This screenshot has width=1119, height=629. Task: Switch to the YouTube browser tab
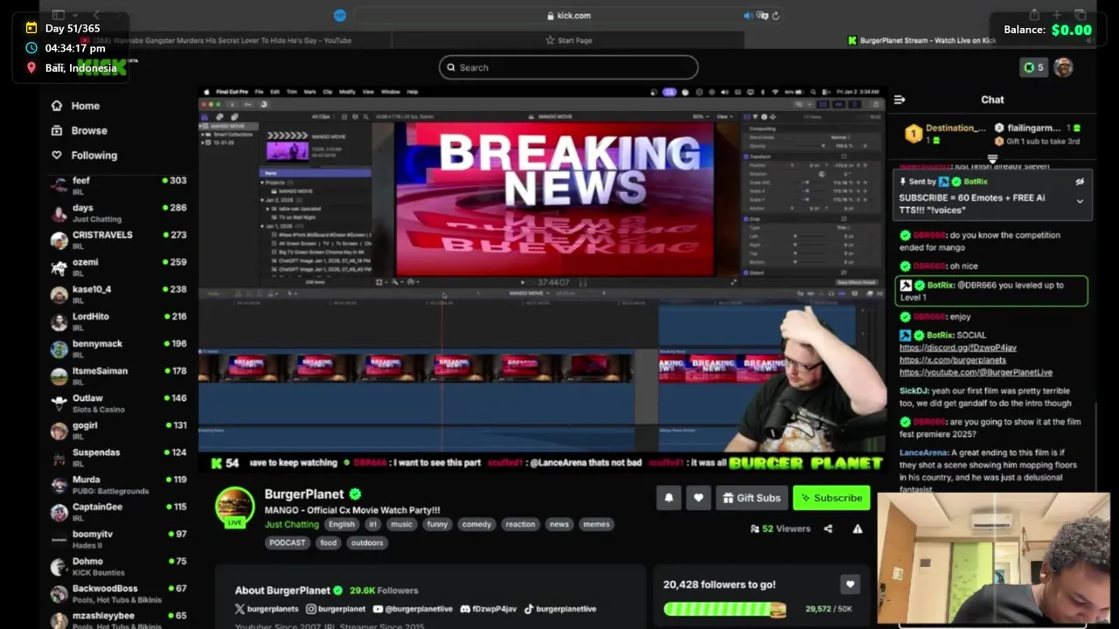pyautogui.click(x=217, y=40)
